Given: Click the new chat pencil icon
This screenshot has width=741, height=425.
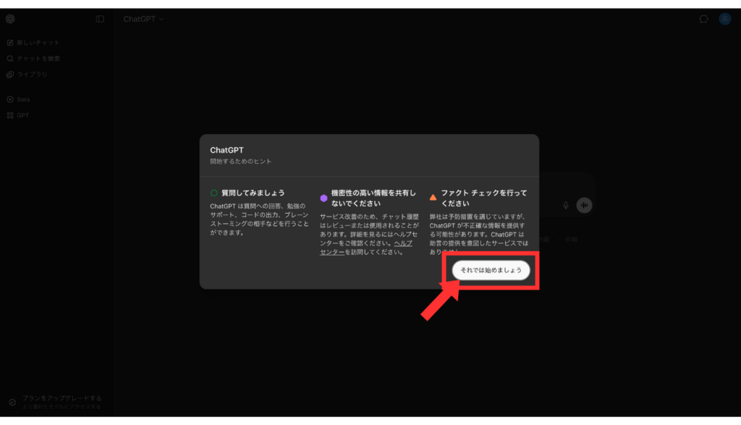Looking at the screenshot, I should click(x=10, y=43).
